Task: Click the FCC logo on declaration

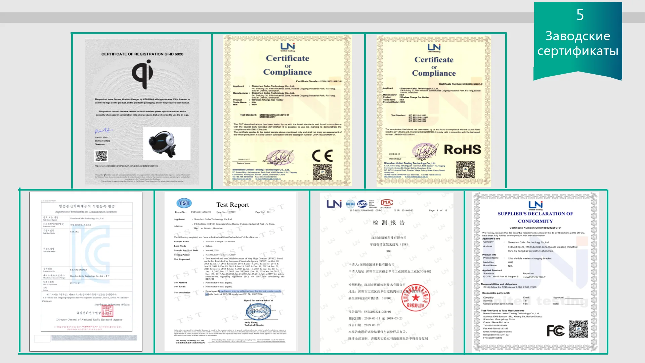Action: pos(555,331)
